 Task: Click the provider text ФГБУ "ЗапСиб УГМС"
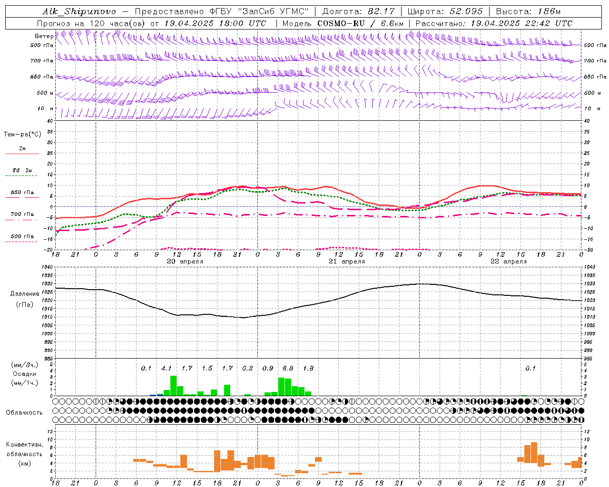point(259,11)
